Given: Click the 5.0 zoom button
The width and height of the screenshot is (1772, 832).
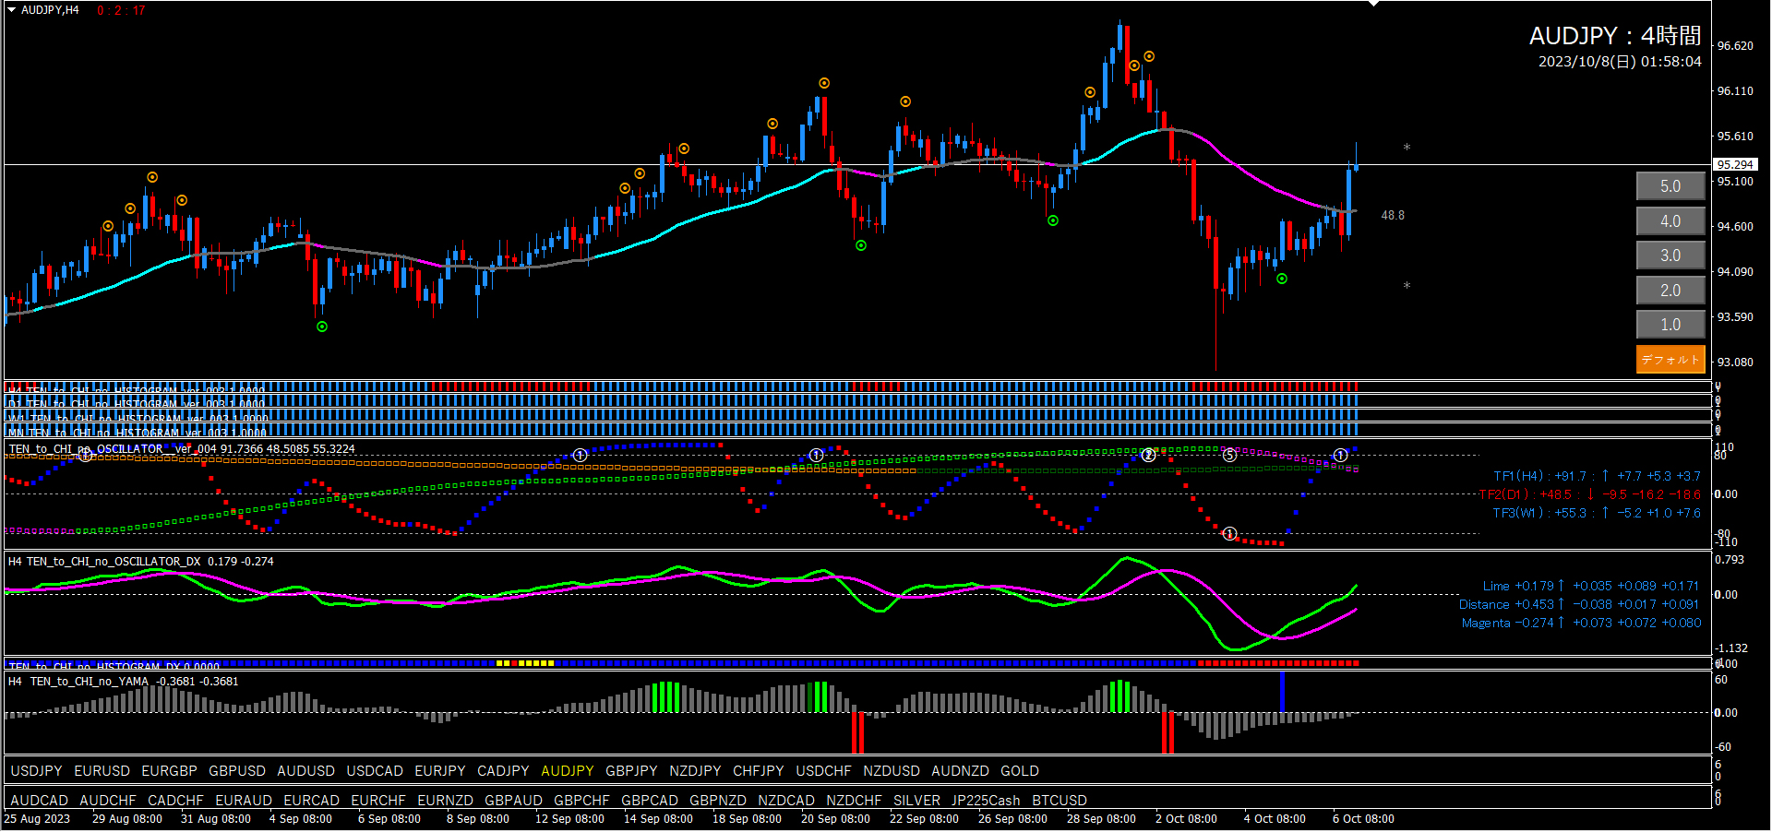Looking at the screenshot, I should 1670,186.
